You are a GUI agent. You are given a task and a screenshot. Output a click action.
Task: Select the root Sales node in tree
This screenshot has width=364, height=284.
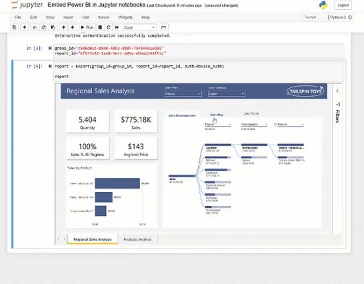[x=181, y=179]
